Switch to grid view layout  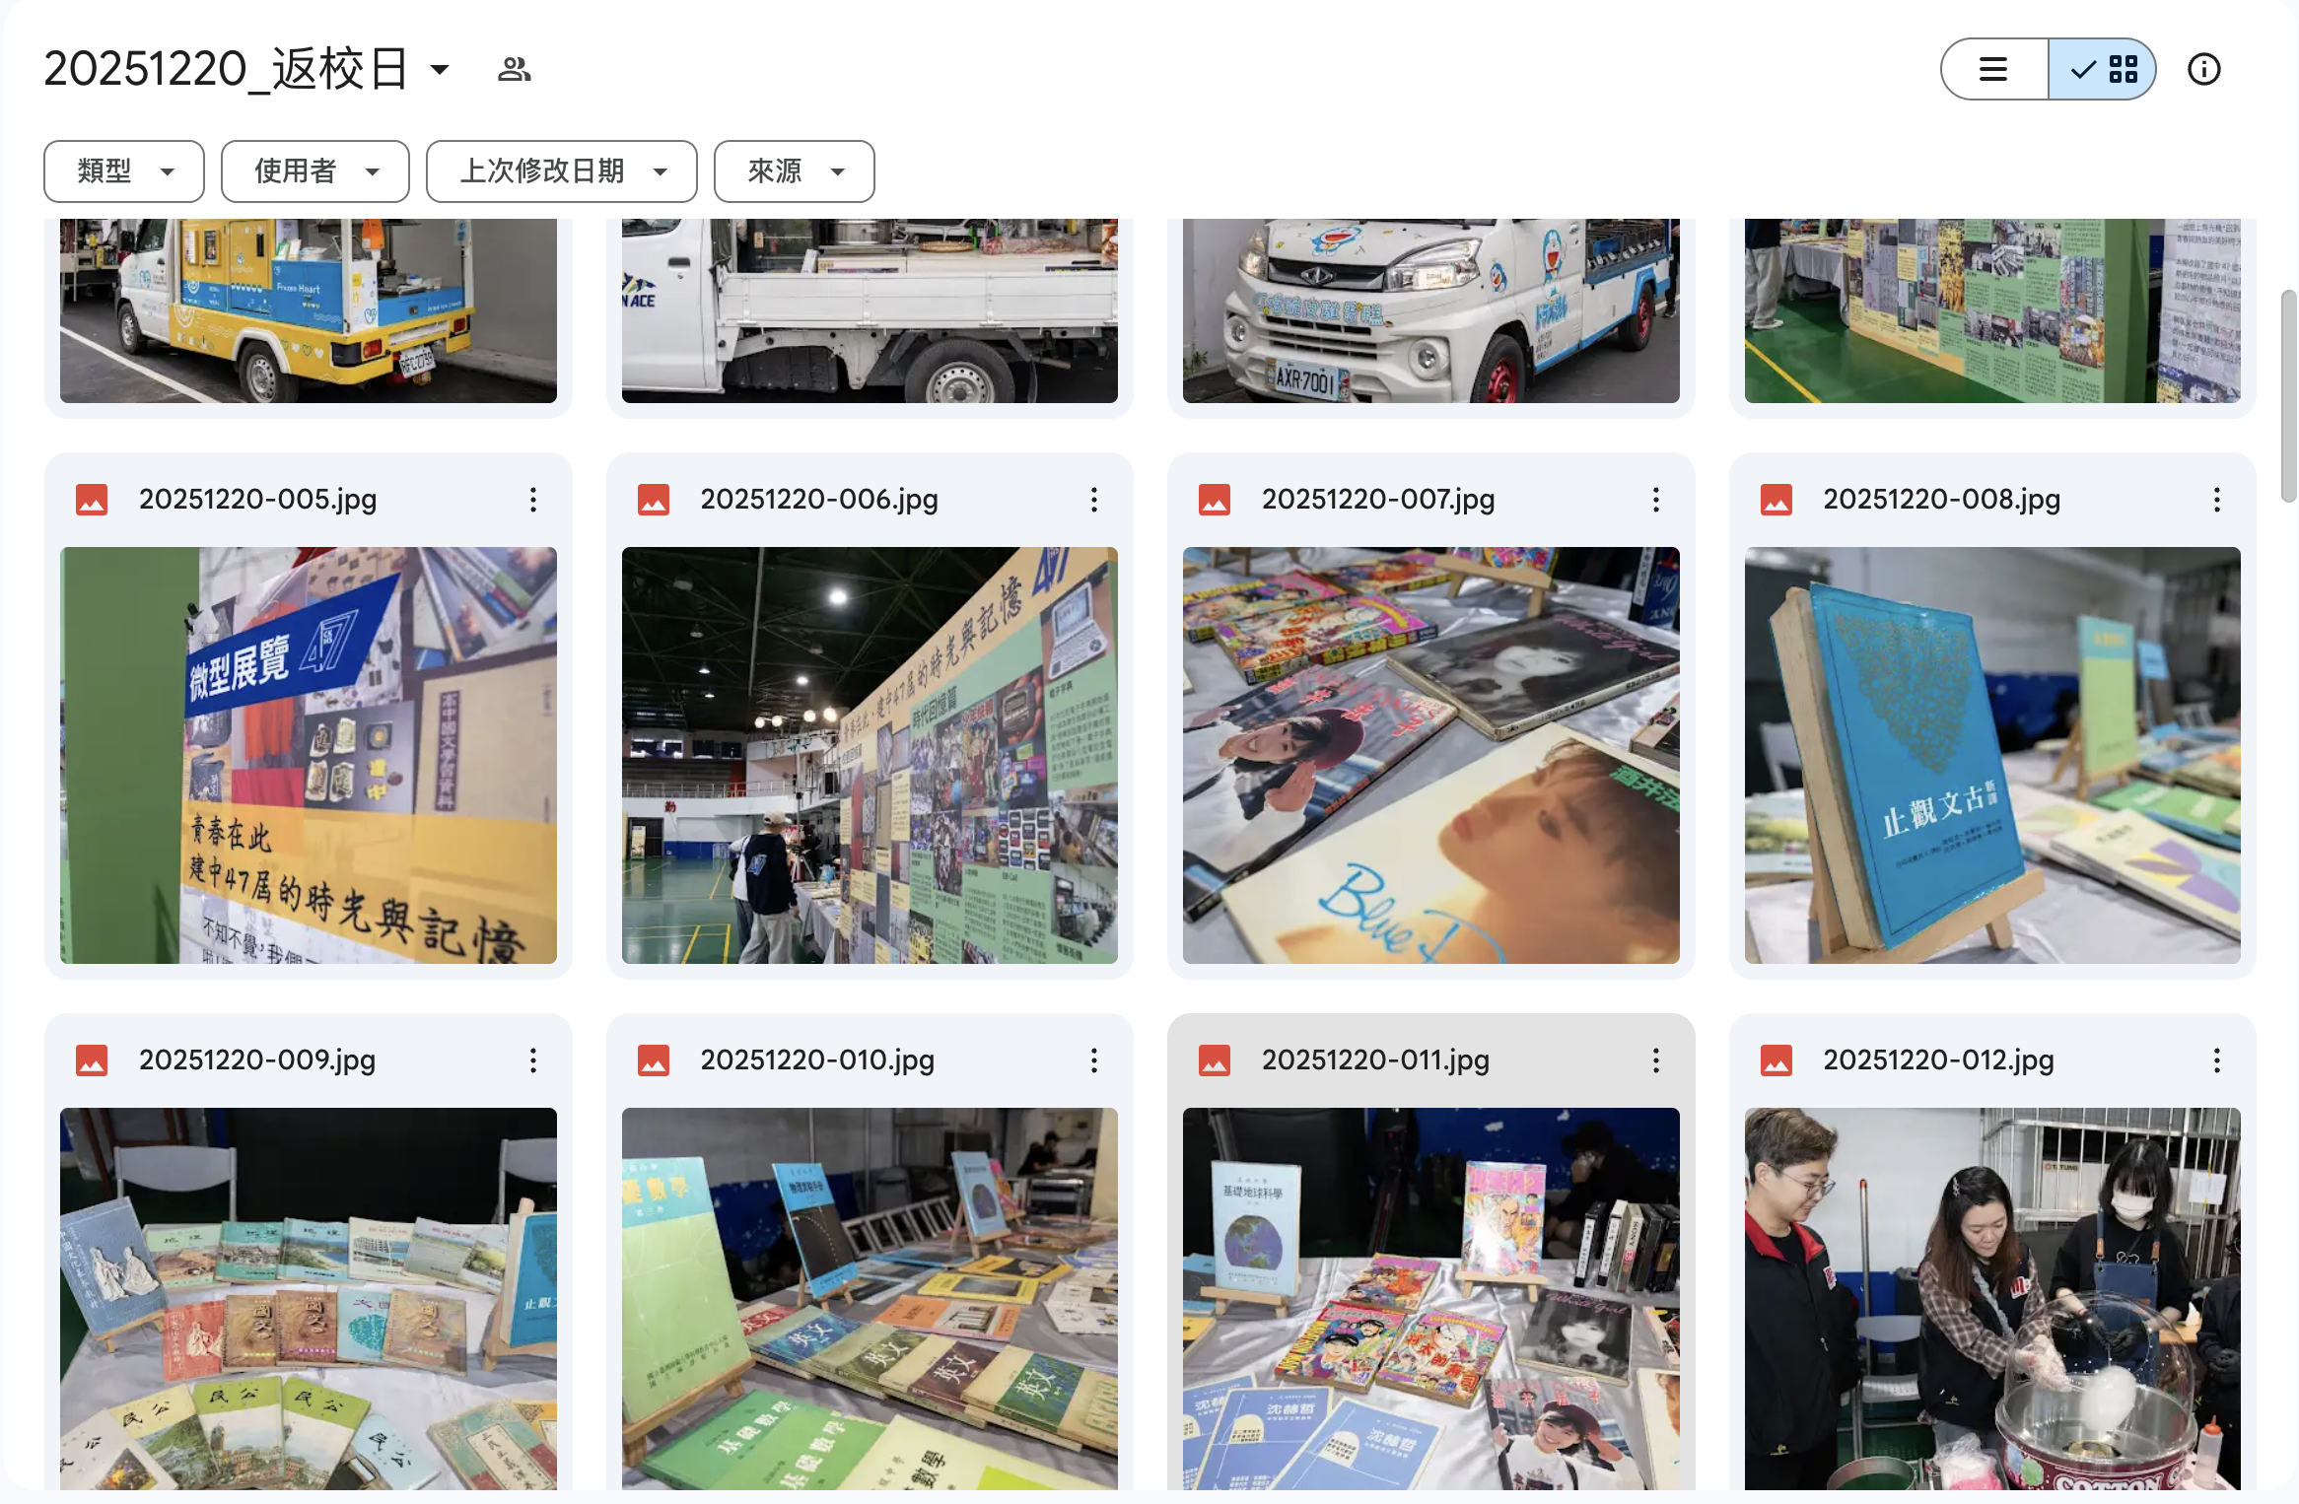tap(2103, 69)
